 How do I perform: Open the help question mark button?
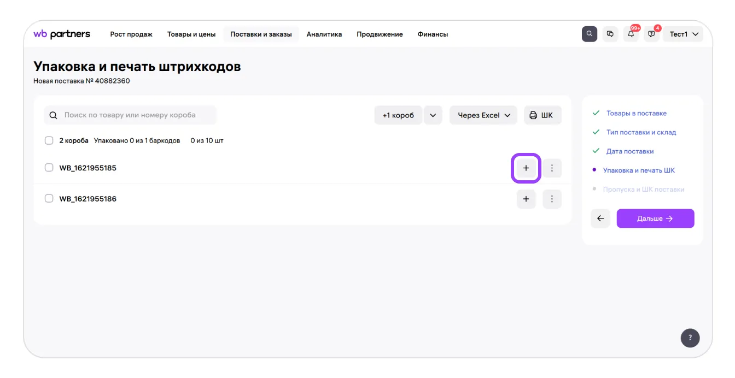[690, 338]
